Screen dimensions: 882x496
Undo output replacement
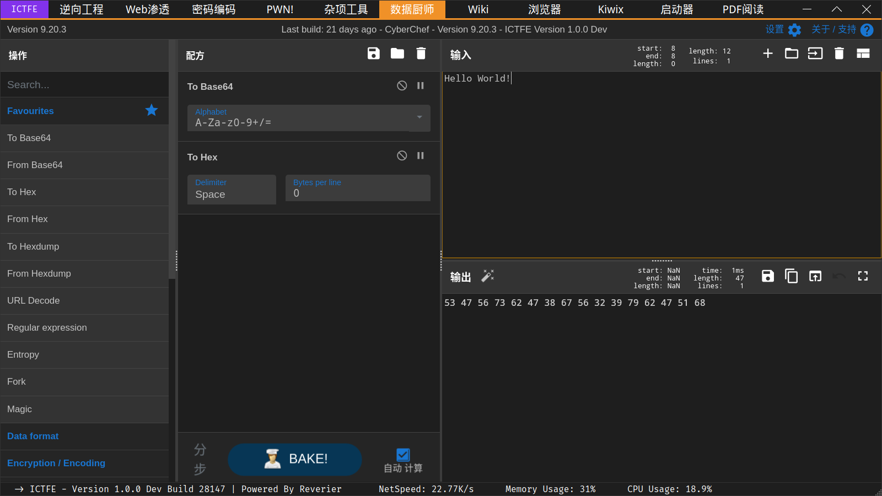click(x=839, y=276)
